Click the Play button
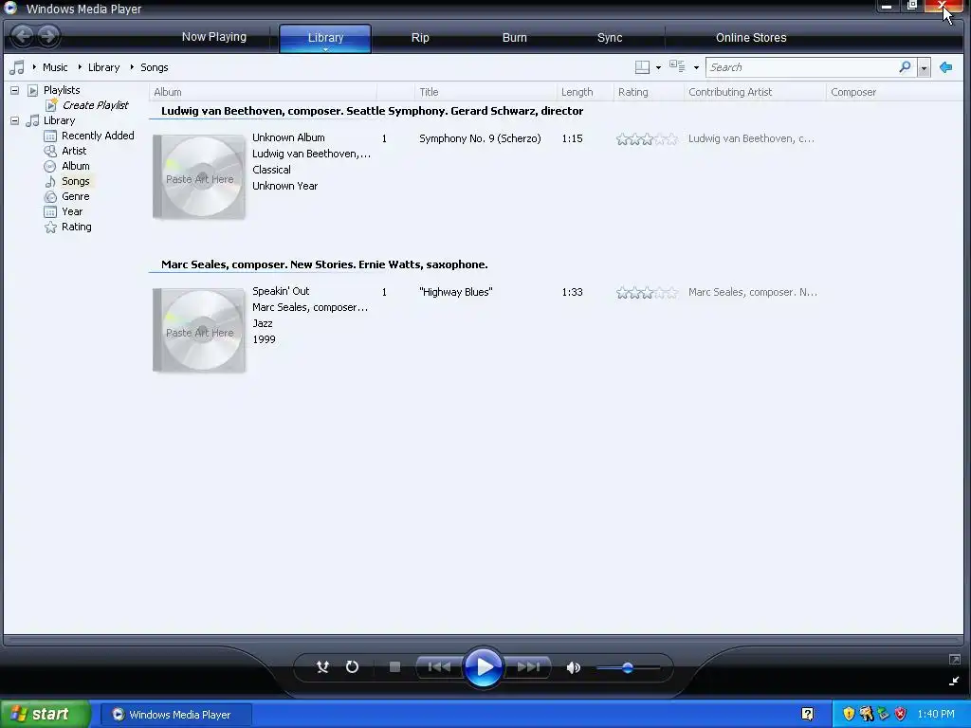 point(483,666)
